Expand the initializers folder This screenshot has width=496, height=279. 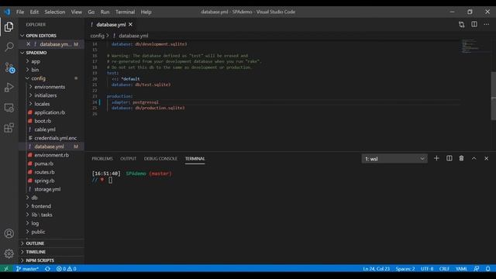pos(46,95)
